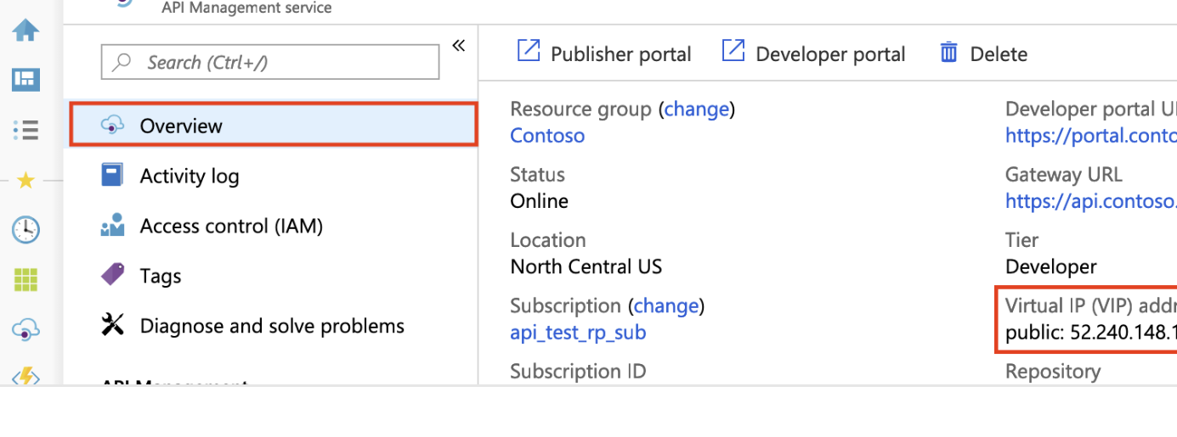This screenshot has width=1177, height=437.
Task: Open API Management cloud icon in rail
Action: [25, 330]
